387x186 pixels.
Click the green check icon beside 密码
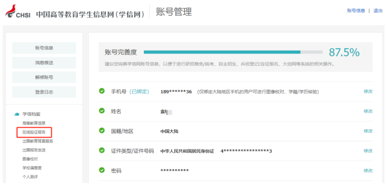(102, 170)
